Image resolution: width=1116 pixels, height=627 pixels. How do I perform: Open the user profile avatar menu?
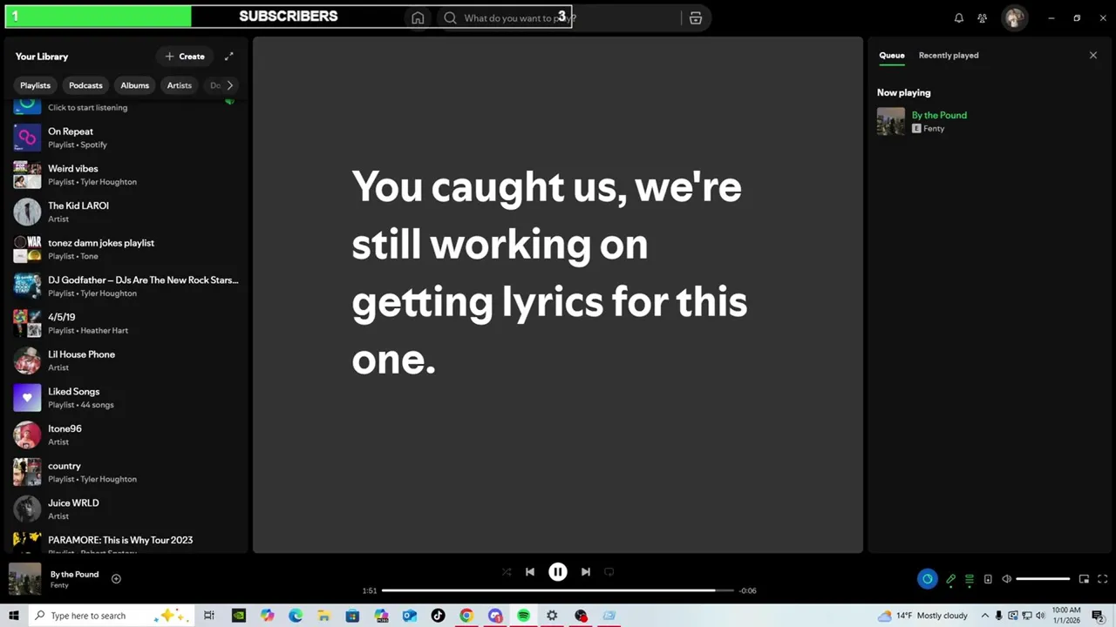pyautogui.click(x=1014, y=17)
